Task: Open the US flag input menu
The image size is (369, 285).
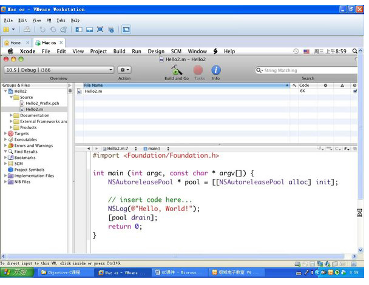Action: [x=306, y=52]
